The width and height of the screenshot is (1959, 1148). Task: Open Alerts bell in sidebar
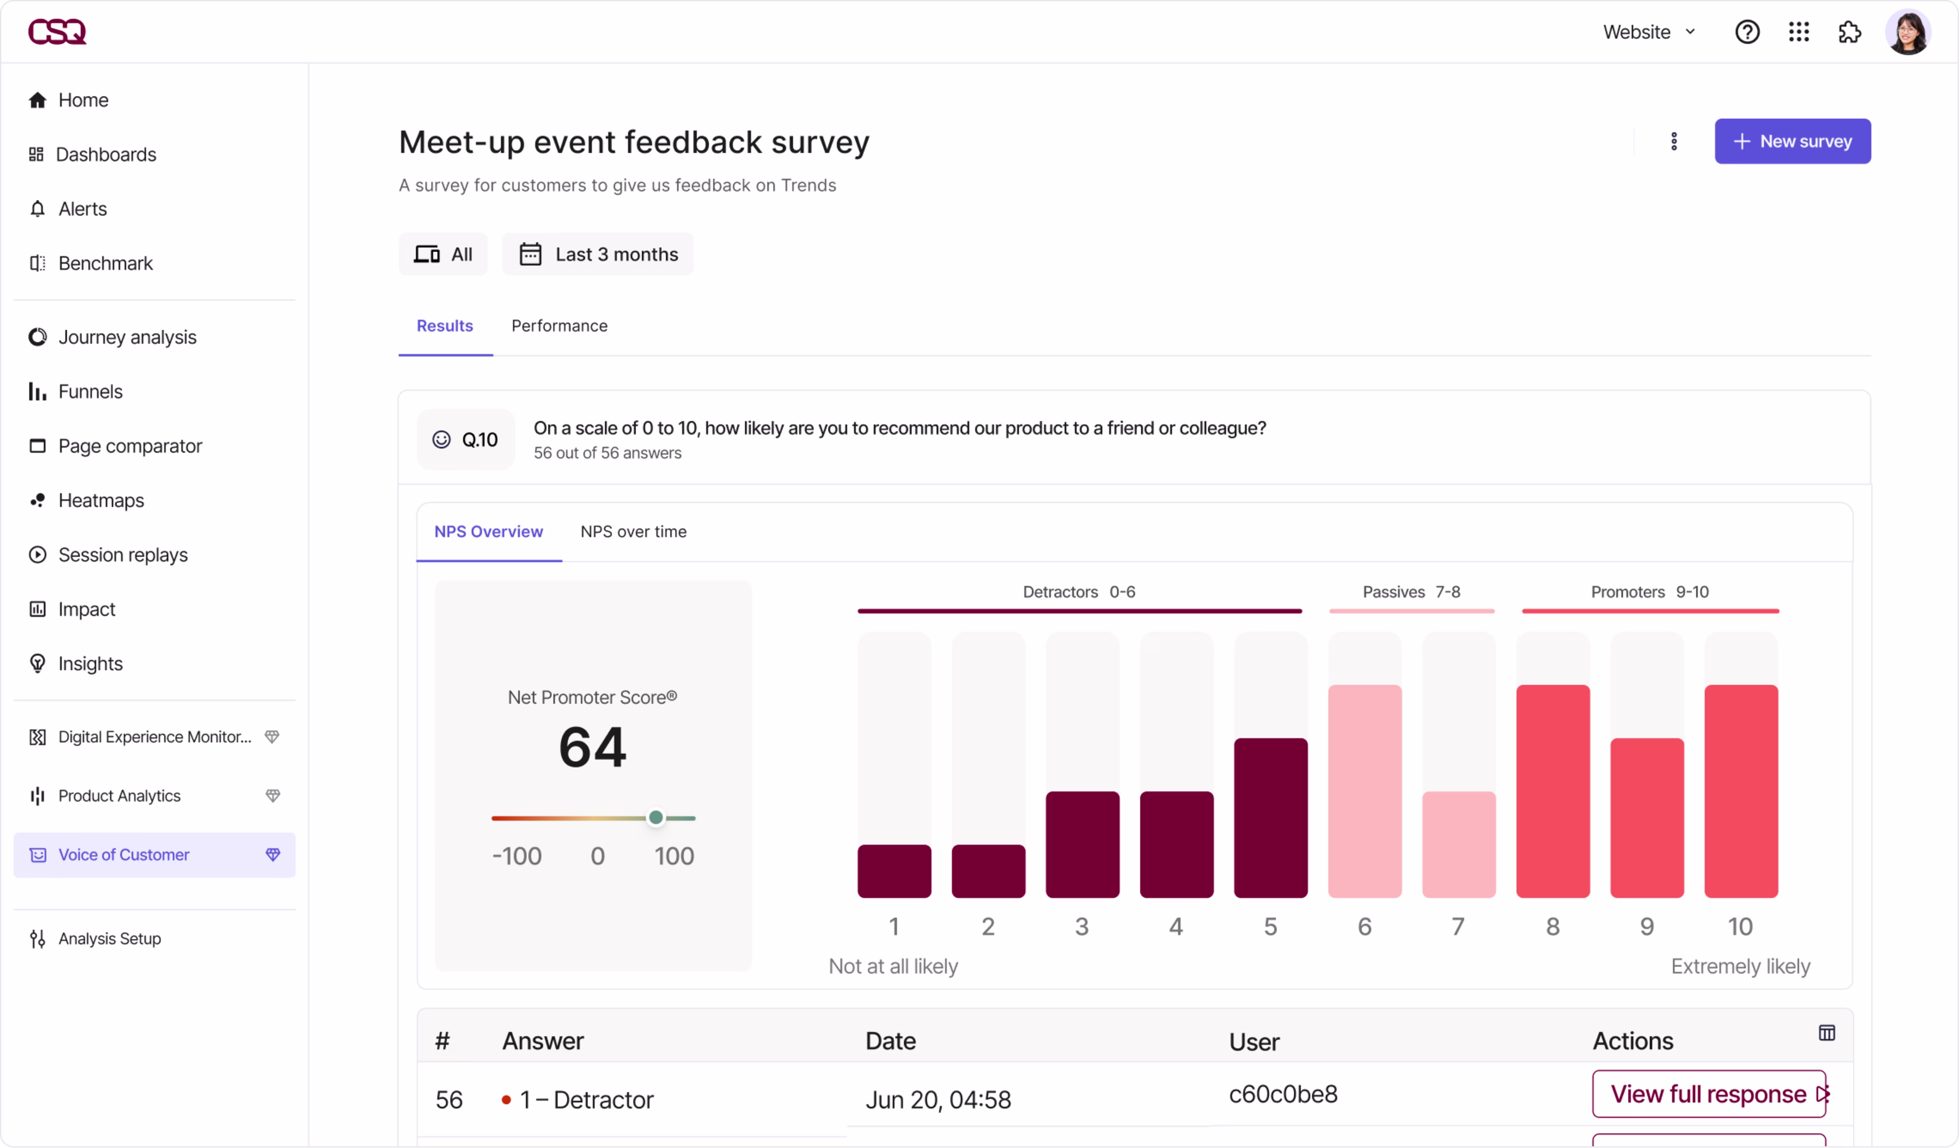[83, 209]
